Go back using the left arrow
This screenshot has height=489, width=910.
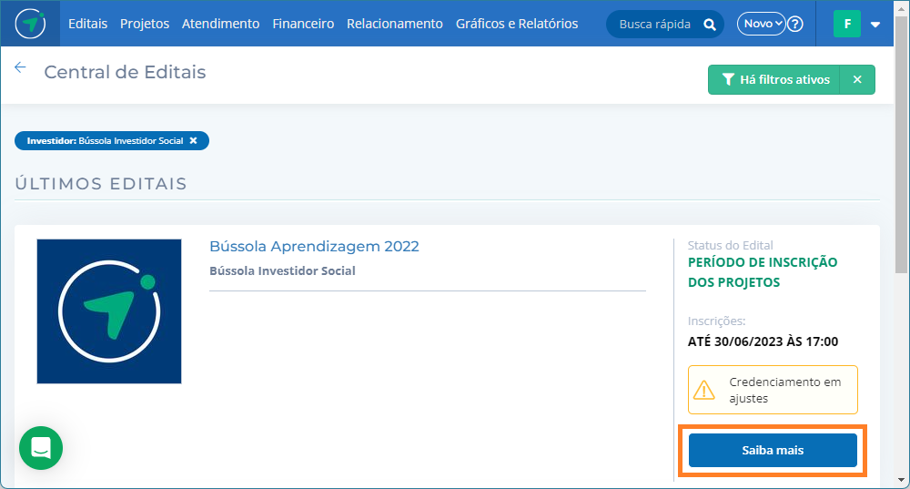(20, 67)
